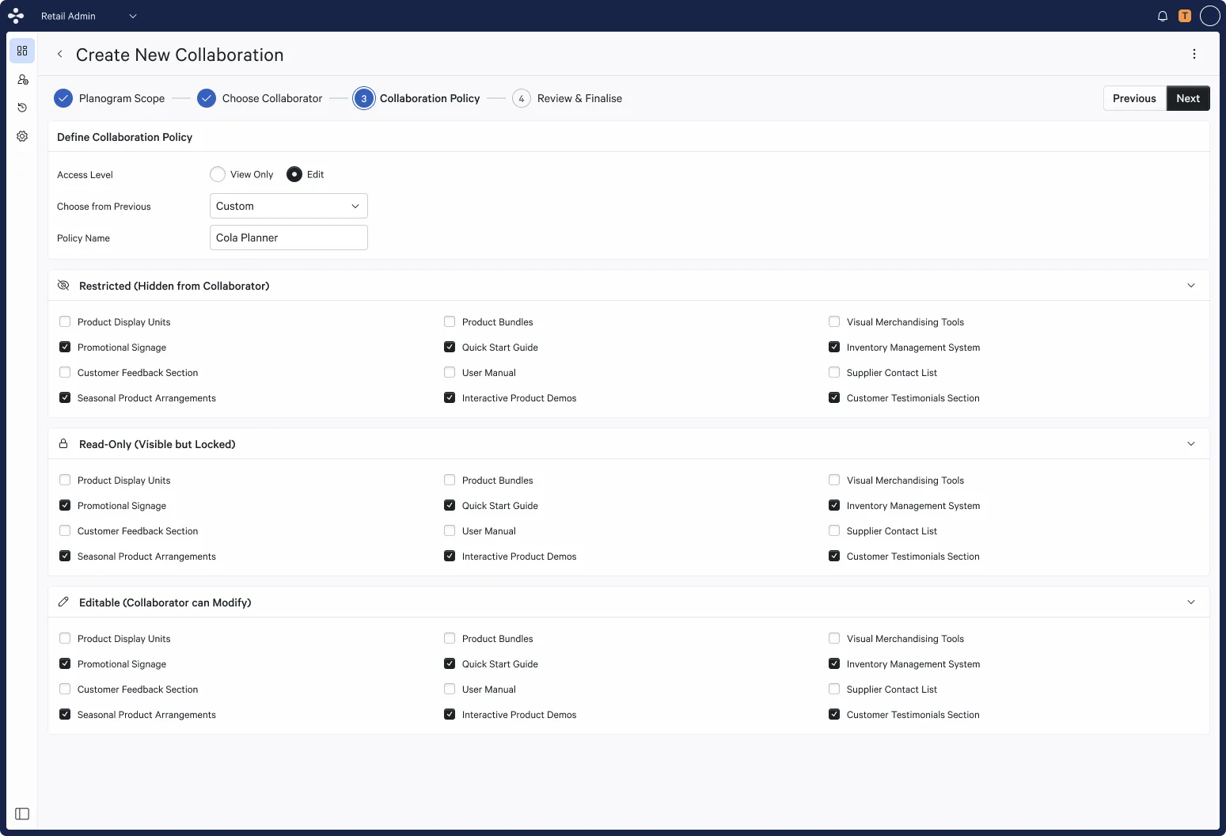Check Supplier Contact List under Restricted
The image size is (1226, 836).
click(834, 372)
